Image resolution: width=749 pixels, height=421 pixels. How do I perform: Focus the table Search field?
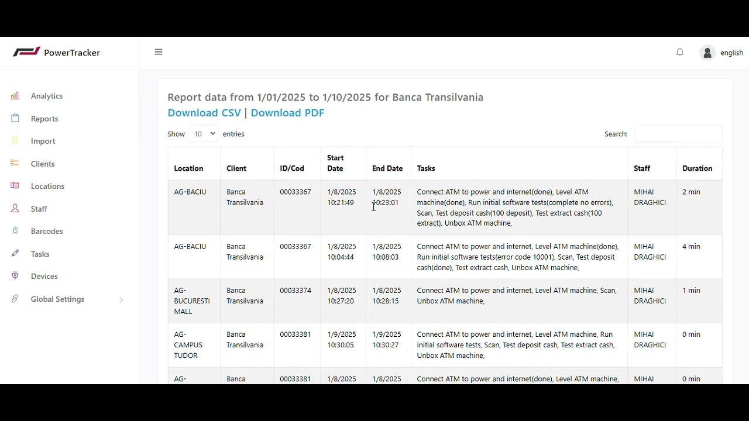(679, 133)
